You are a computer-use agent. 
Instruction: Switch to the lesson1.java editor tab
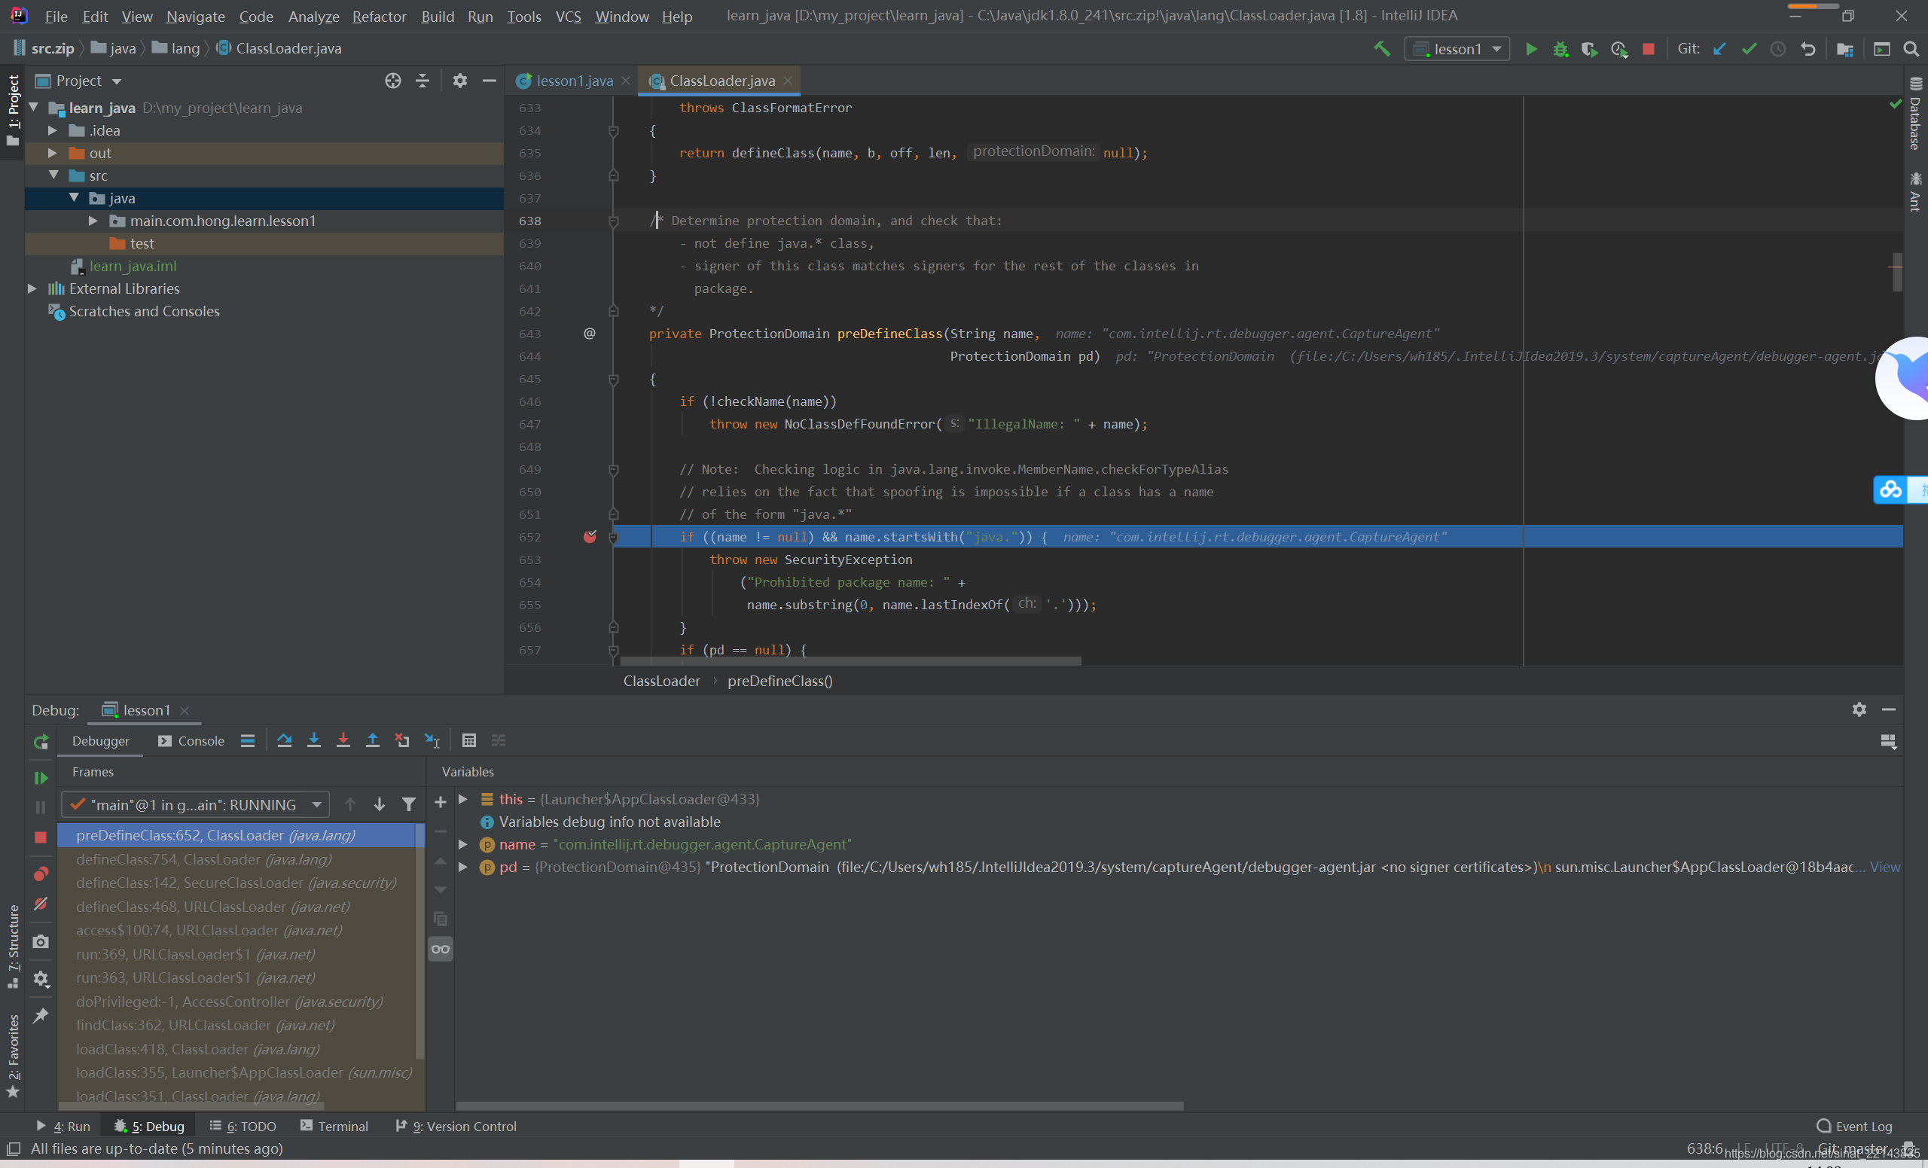tap(574, 81)
